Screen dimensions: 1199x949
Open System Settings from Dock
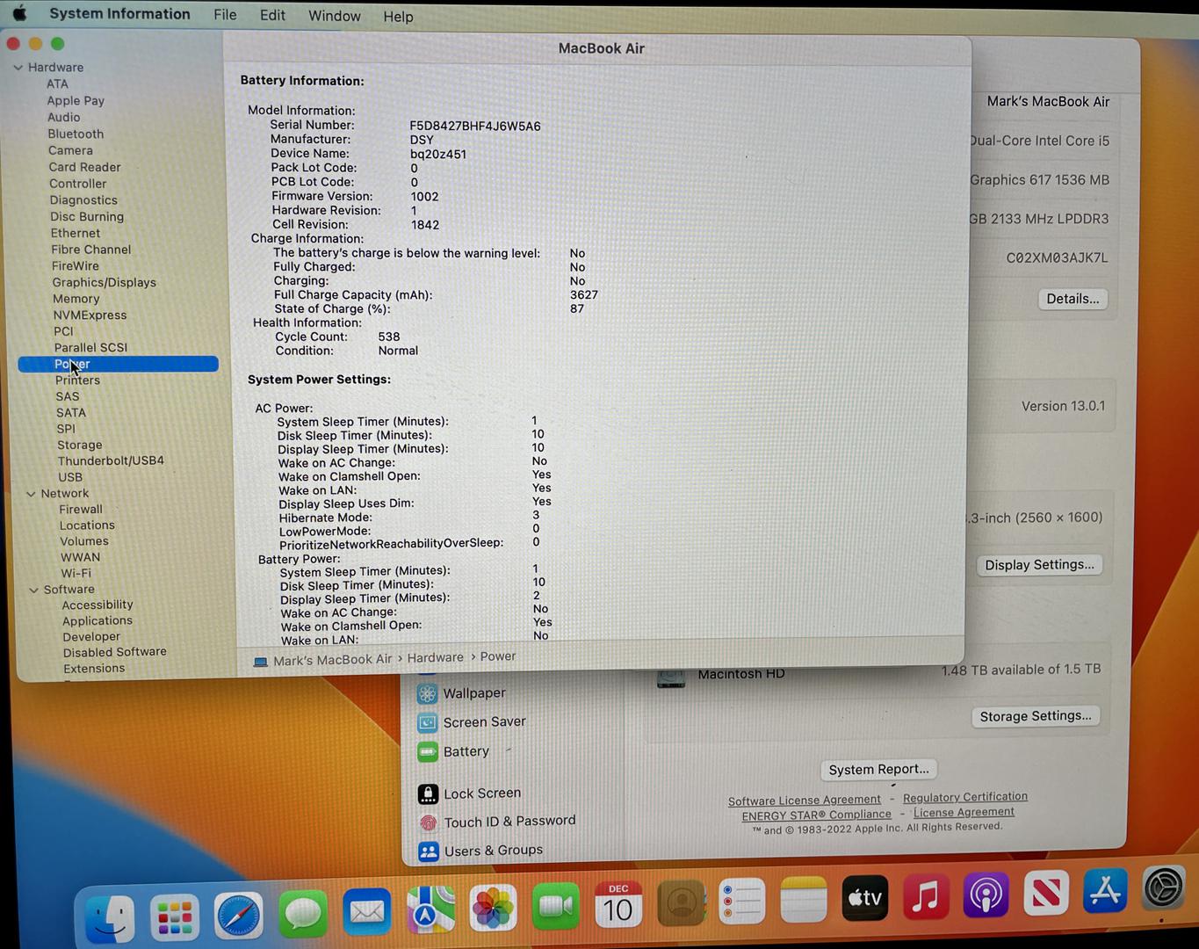(1164, 887)
